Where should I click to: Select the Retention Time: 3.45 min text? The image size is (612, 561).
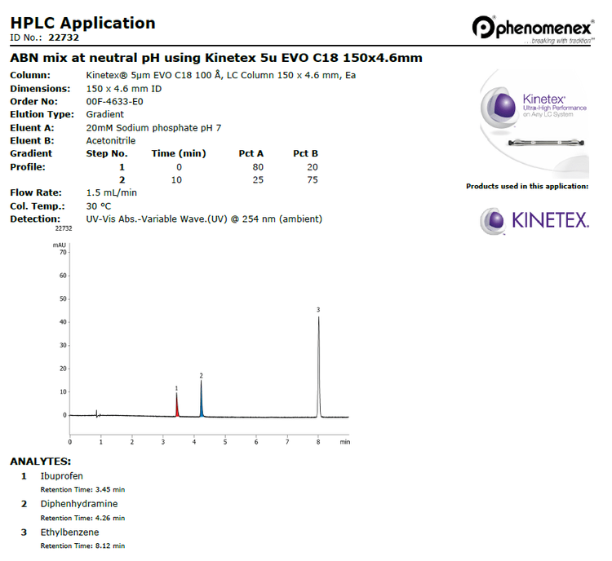click(x=82, y=489)
